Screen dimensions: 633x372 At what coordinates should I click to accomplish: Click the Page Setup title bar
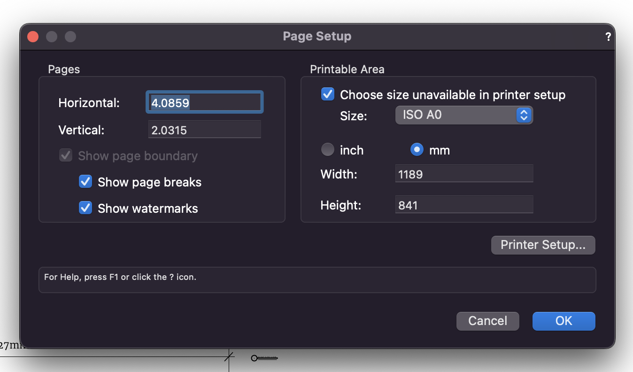(x=316, y=36)
